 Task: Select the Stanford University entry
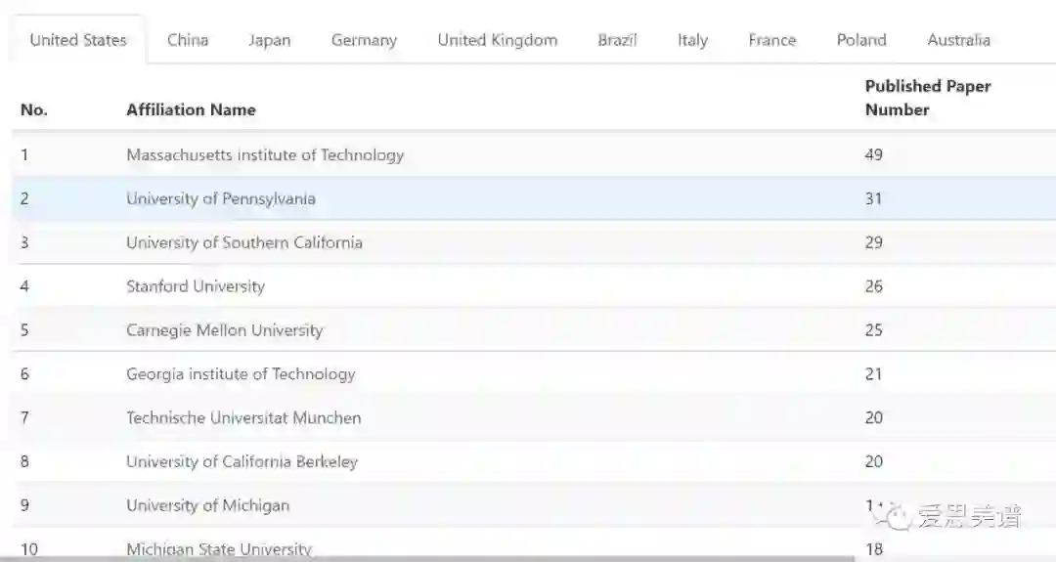tap(196, 286)
